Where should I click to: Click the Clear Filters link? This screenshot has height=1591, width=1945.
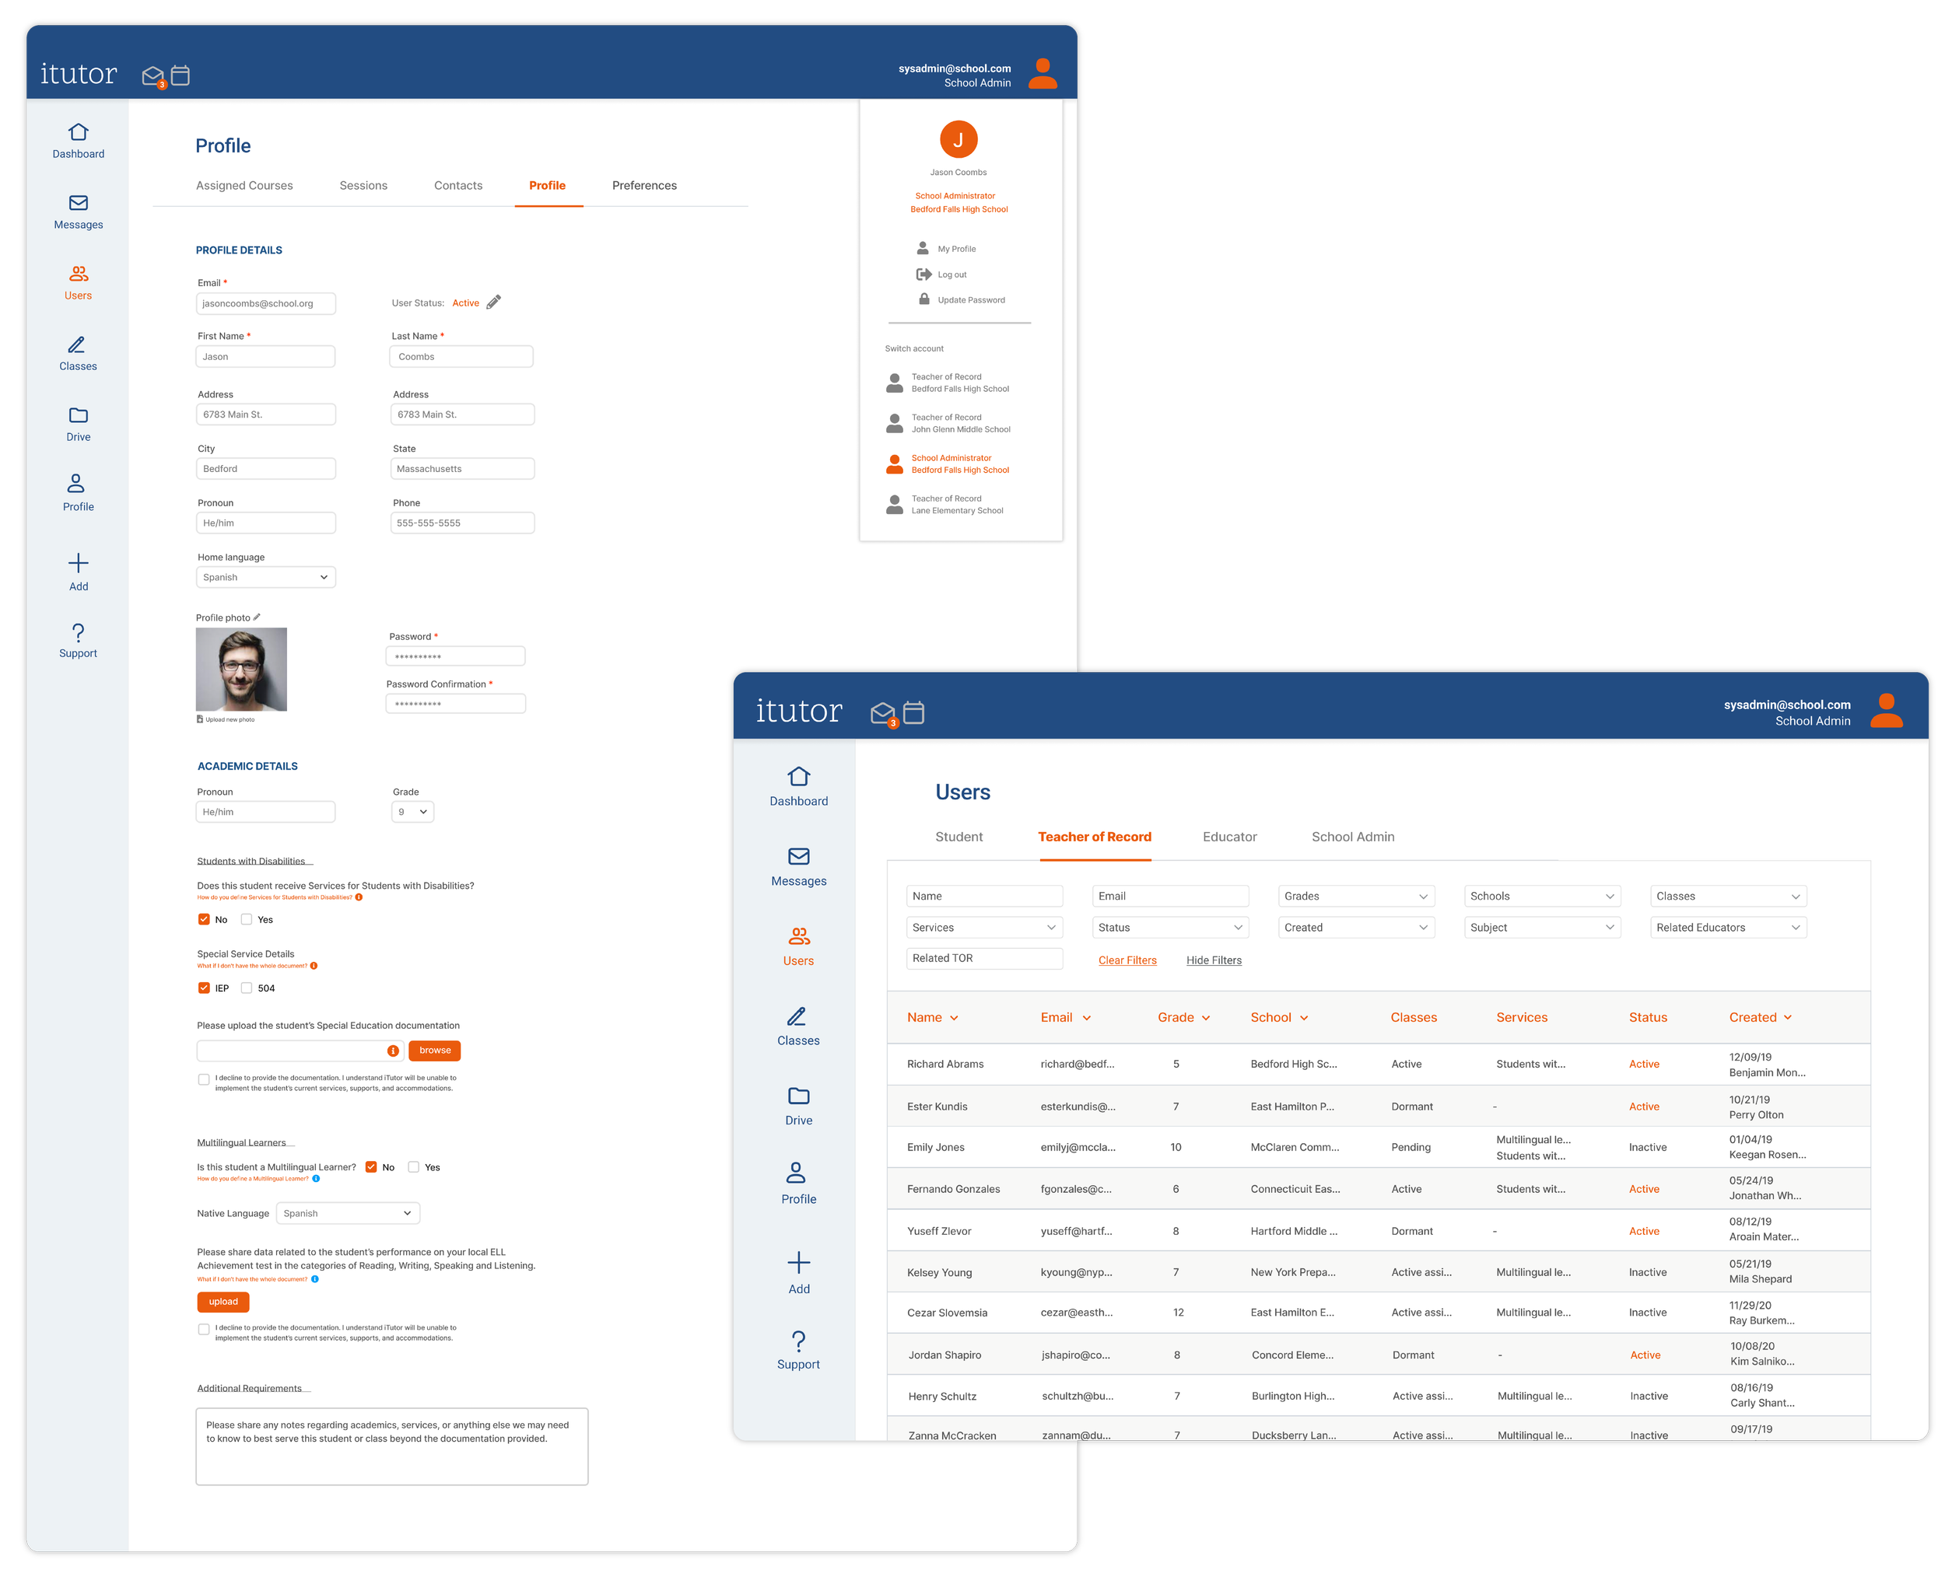[1127, 960]
